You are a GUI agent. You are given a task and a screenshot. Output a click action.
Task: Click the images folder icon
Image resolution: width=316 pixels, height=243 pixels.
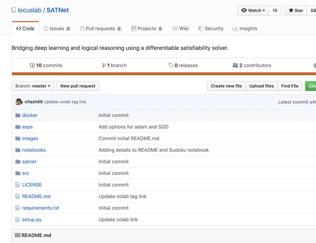pyautogui.click(x=18, y=138)
